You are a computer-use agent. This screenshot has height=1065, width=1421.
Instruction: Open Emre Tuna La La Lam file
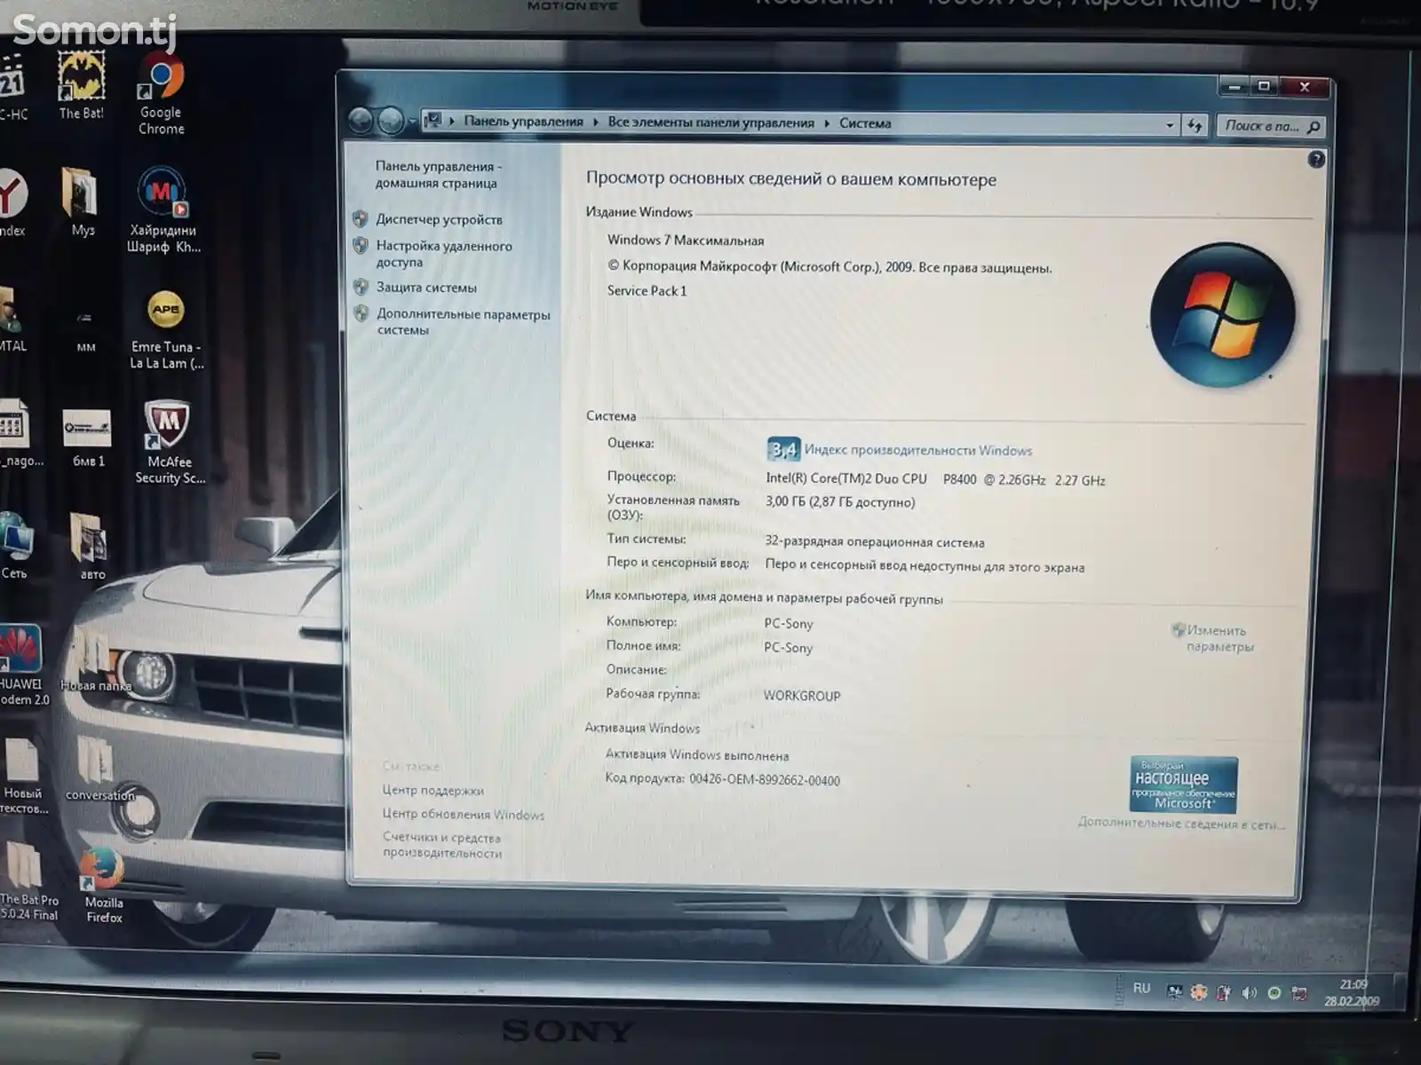pyautogui.click(x=166, y=329)
